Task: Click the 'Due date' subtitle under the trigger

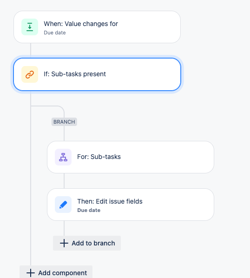Action: [x=55, y=33]
